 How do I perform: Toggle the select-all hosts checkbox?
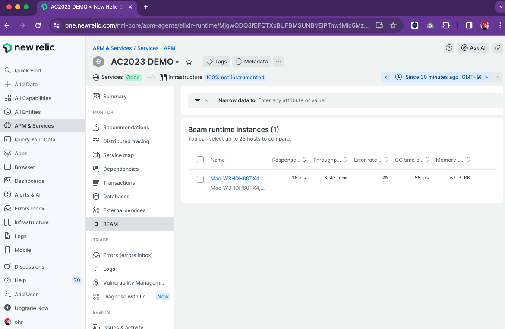point(200,160)
